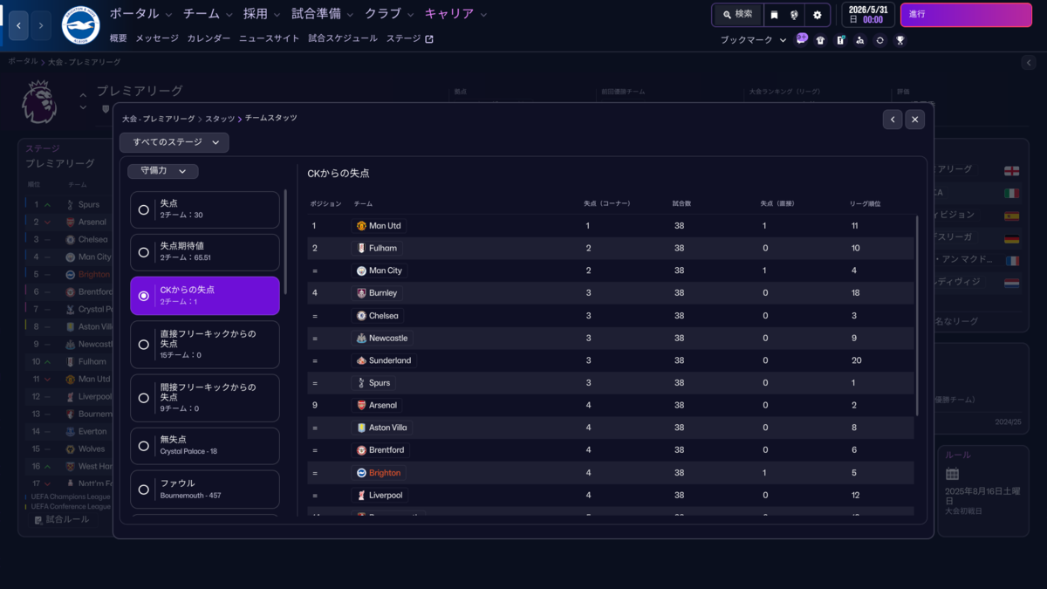The width and height of the screenshot is (1047, 589).
Task: Open the ニュースサイト sub-tab
Action: [x=269, y=38]
